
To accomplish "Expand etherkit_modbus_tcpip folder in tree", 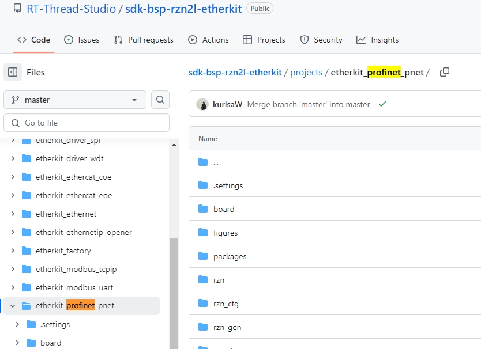I will (13, 269).
